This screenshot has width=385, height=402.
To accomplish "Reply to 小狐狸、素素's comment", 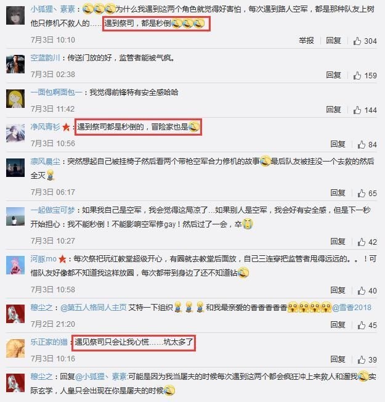I will pos(333,40).
